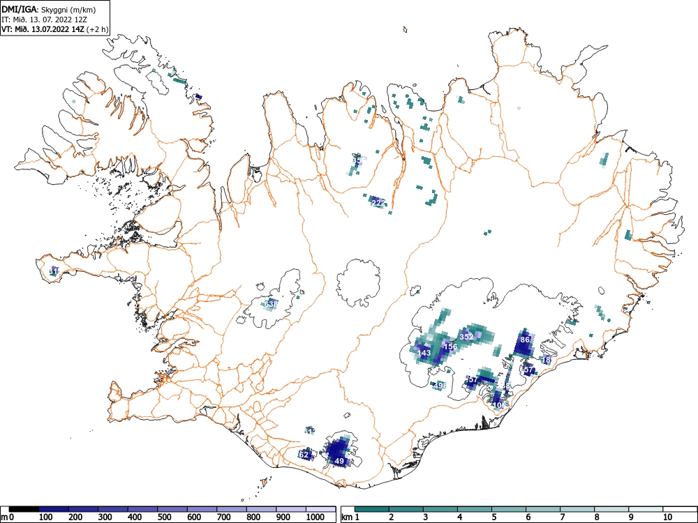Click the 222 visibility value on the map

click(x=378, y=203)
